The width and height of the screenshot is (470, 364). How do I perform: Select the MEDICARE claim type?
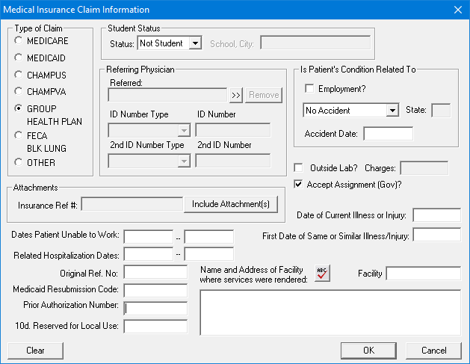[x=19, y=40]
